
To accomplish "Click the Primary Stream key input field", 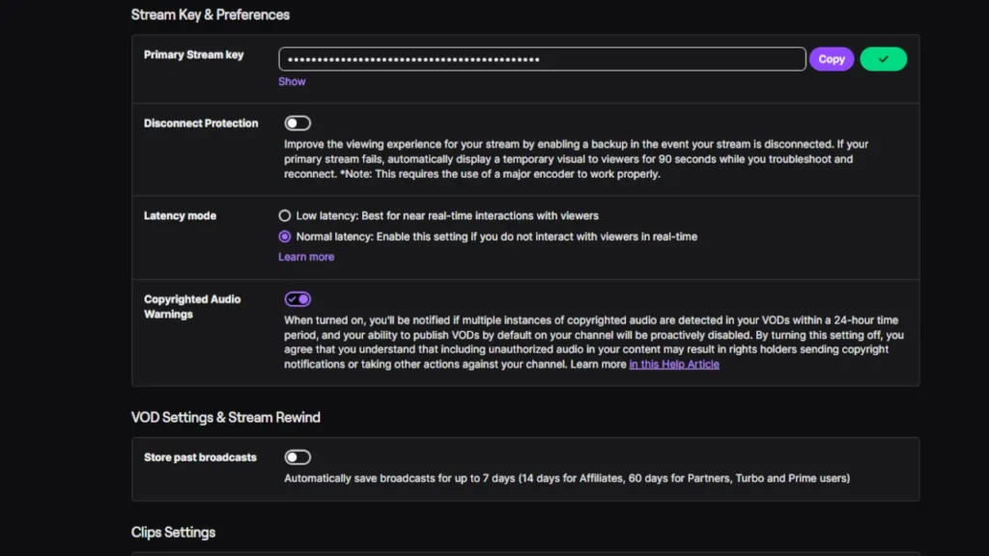I will [541, 59].
